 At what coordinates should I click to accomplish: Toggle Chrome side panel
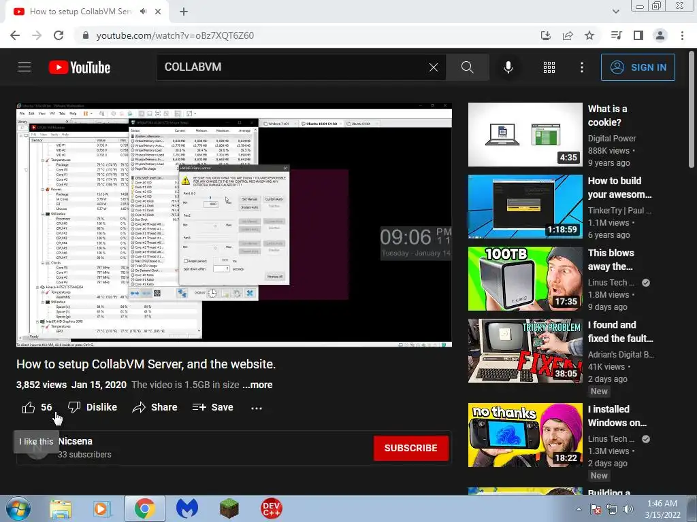(x=638, y=35)
